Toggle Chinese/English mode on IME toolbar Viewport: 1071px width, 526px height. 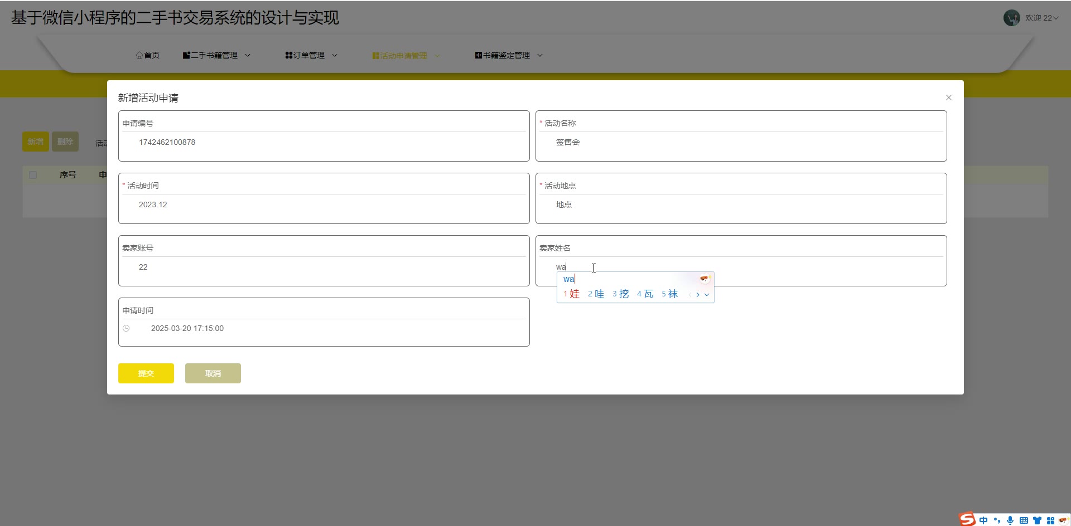(x=983, y=520)
